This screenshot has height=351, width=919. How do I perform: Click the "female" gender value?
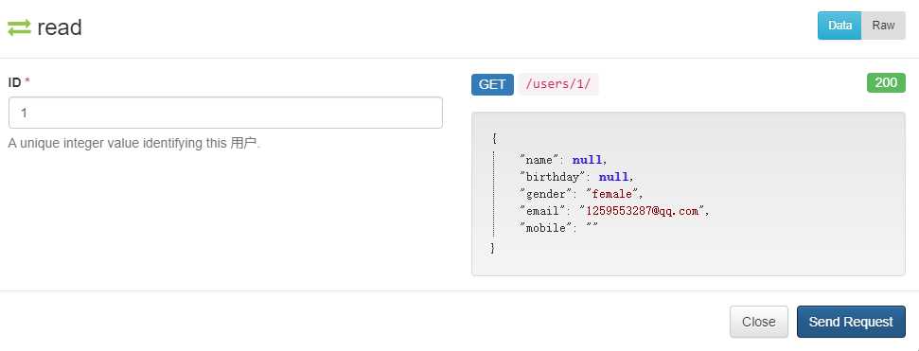pyautogui.click(x=612, y=194)
